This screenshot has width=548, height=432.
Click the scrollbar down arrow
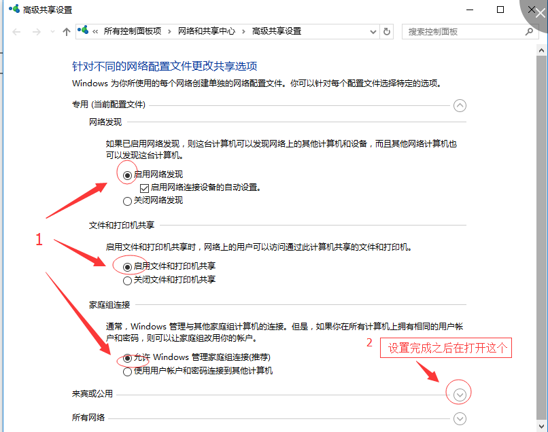pyautogui.click(x=541, y=426)
